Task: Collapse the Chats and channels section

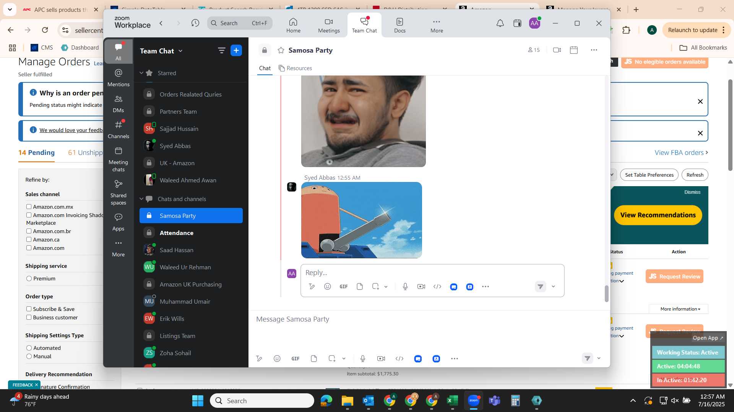Action: (x=141, y=199)
